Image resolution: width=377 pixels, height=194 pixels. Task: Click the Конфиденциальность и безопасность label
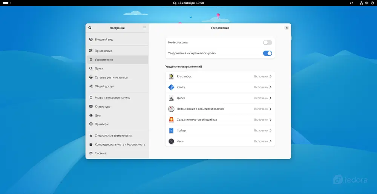pos(120,145)
